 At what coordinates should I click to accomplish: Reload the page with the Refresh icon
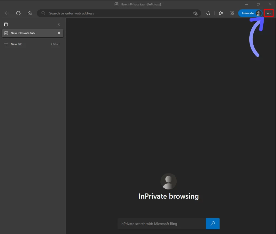click(x=18, y=13)
